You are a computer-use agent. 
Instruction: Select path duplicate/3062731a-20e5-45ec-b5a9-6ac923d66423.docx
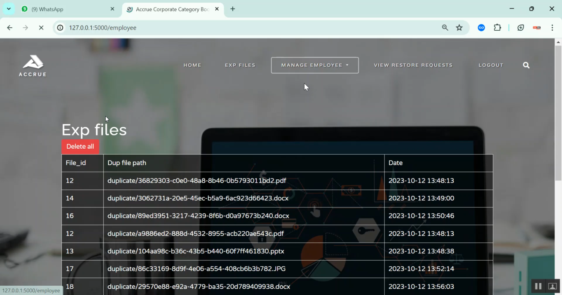point(198,198)
